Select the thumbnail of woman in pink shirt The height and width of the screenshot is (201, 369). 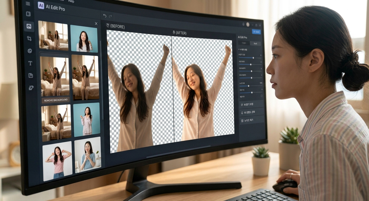click(x=57, y=161)
